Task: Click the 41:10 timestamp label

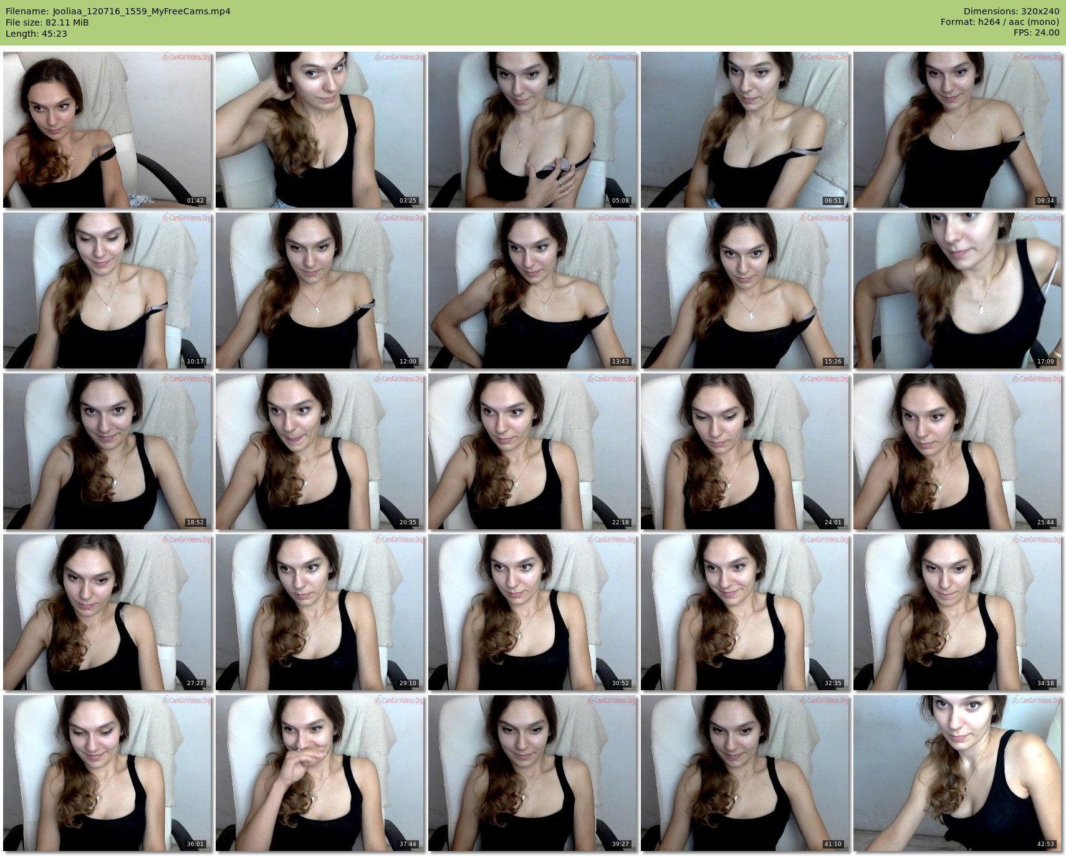Action: pos(832,844)
